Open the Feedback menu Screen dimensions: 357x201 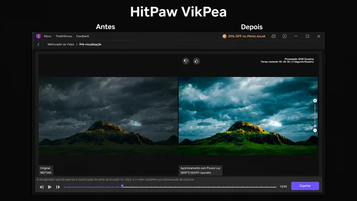[x=83, y=36]
